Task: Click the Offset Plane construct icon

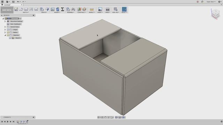Action: pos(79,9)
